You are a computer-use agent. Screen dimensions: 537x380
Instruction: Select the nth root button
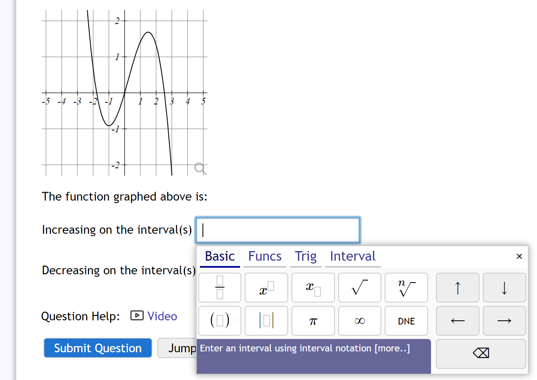click(x=406, y=287)
